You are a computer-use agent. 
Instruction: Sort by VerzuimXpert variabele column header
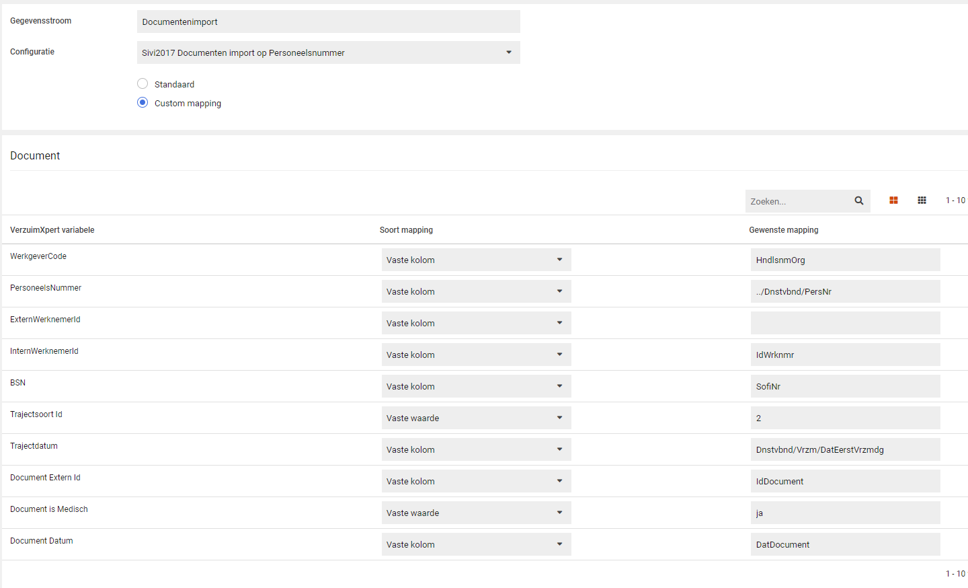point(52,230)
